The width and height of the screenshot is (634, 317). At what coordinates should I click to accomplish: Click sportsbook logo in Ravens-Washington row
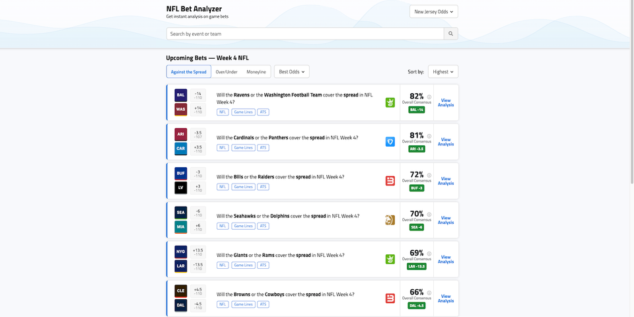[x=390, y=103]
